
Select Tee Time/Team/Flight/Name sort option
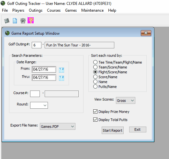95,62
